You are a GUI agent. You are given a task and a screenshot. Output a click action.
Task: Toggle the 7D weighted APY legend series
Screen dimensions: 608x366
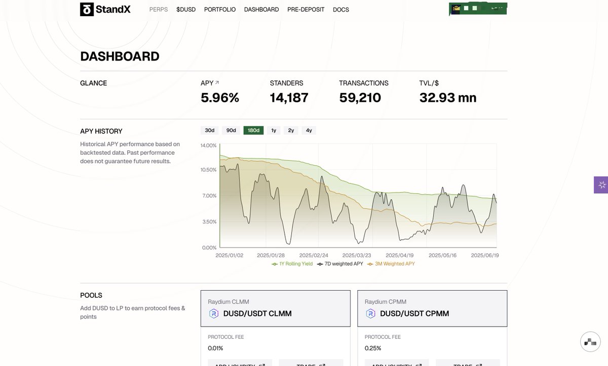pos(340,264)
